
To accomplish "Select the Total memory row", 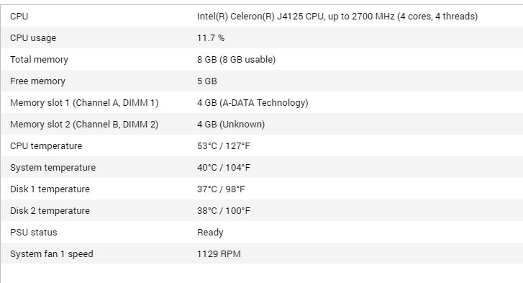I will click(x=262, y=59).
